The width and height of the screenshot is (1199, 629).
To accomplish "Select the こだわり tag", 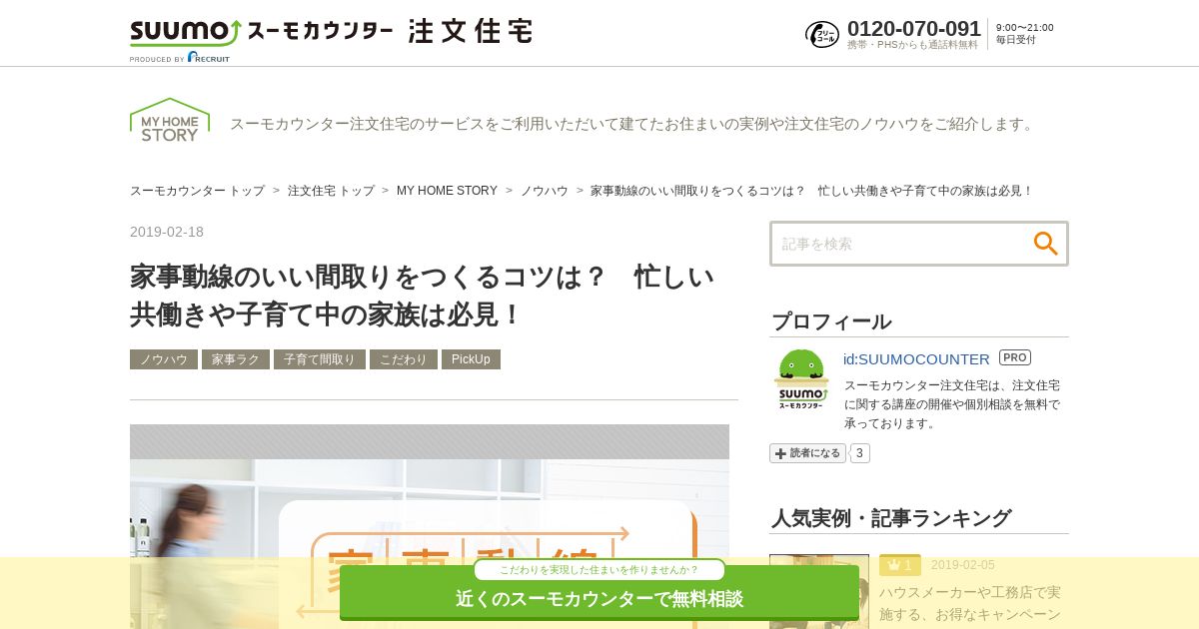I will [x=404, y=359].
